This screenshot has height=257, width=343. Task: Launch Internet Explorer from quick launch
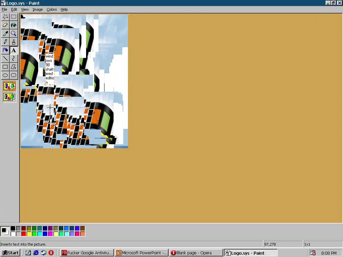(x=36, y=253)
